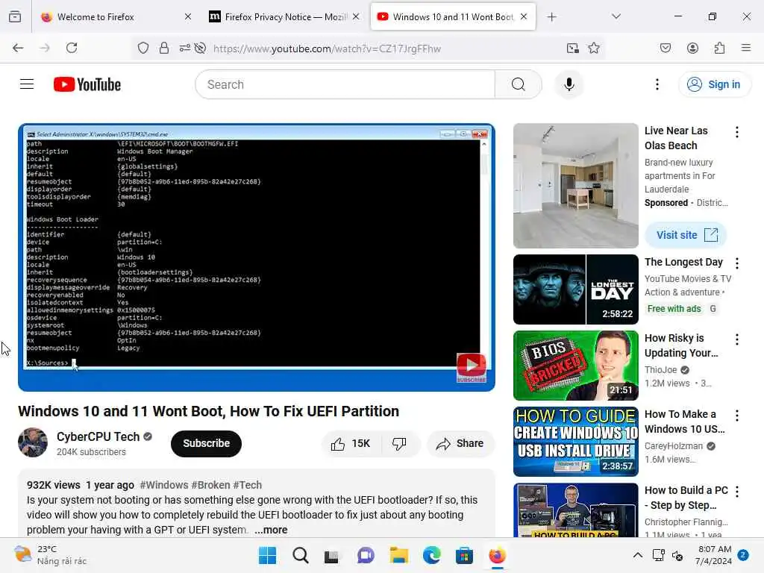Image resolution: width=764 pixels, height=573 pixels.
Task: Click the #Broken hashtag
Action: point(210,485)
